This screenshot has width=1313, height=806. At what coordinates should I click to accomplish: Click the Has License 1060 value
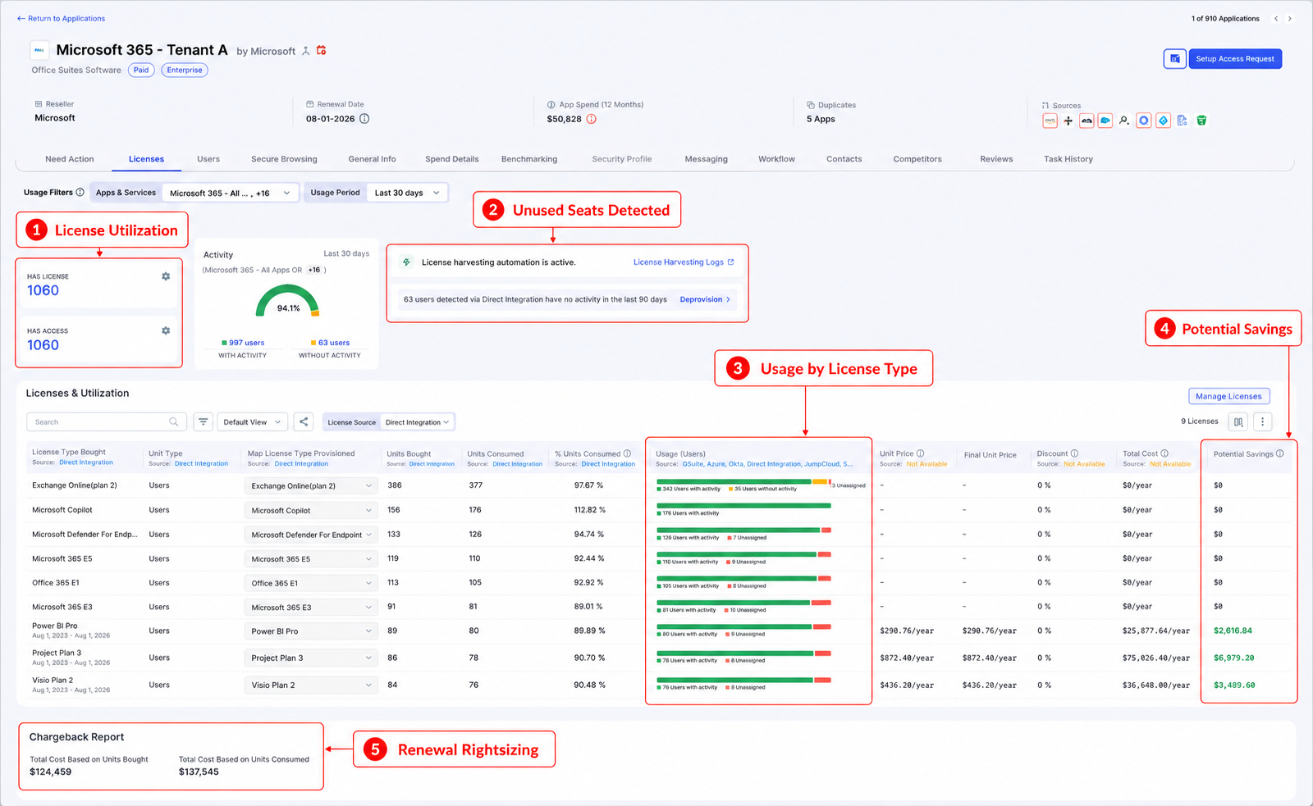point(43,290)
